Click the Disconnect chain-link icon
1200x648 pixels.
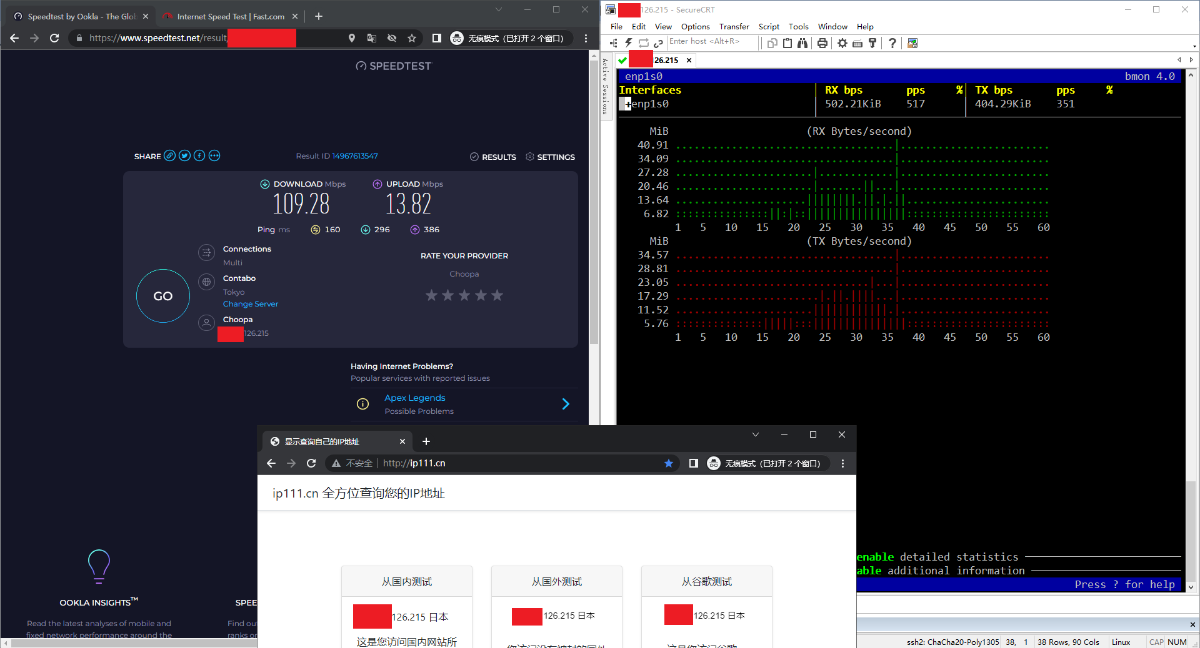pos(658,43)
